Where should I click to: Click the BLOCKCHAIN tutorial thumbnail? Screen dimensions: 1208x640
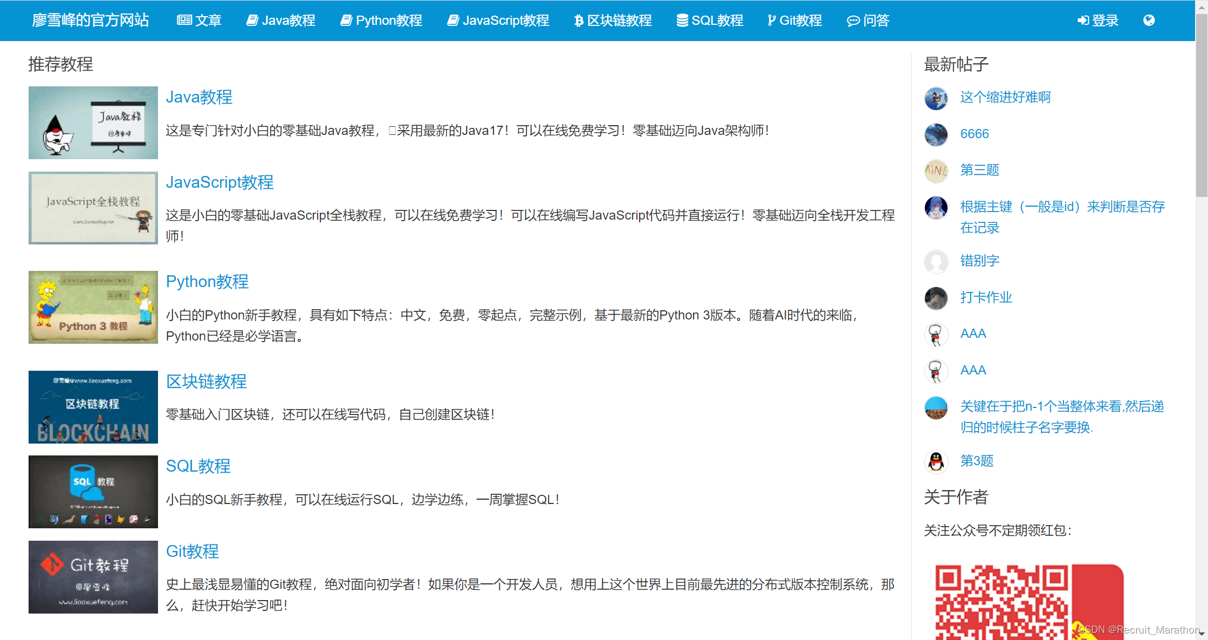pos(93,407)
